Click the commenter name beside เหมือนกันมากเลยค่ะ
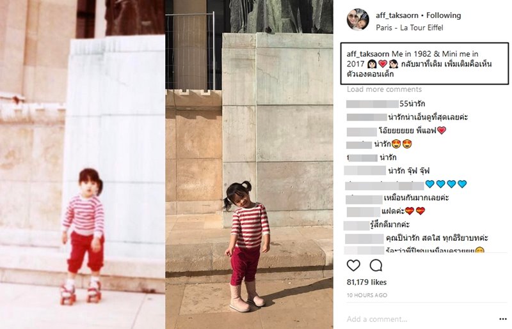The image size is (512, 329). click(x=364, y=199)
